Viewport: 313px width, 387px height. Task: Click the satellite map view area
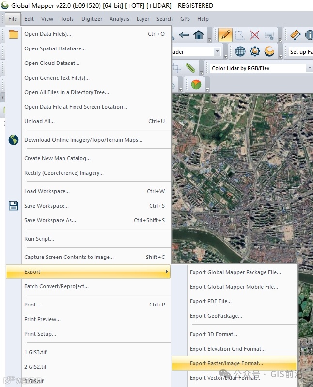click(242, 170)
